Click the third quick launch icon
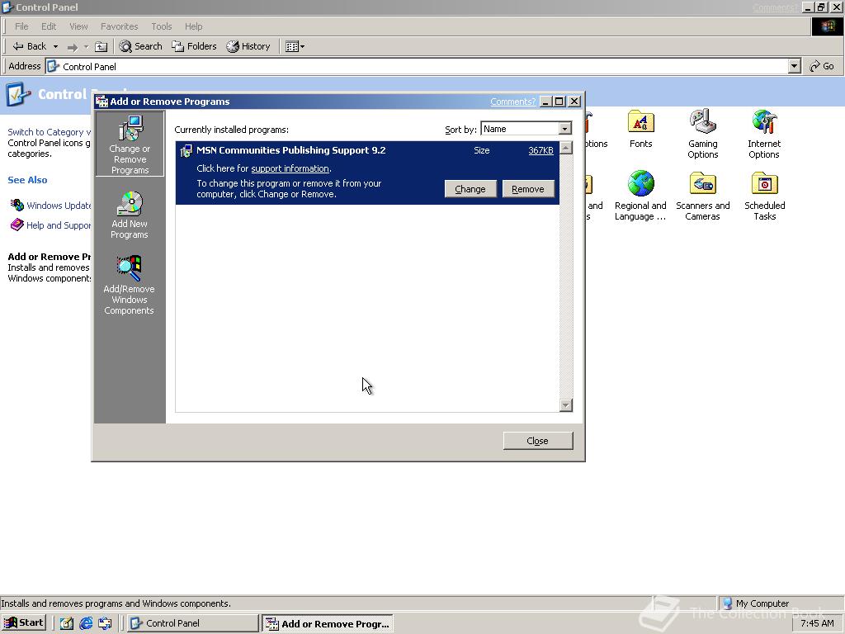The width and height of the screenshot is (845, 634). [x=105, y=623]
